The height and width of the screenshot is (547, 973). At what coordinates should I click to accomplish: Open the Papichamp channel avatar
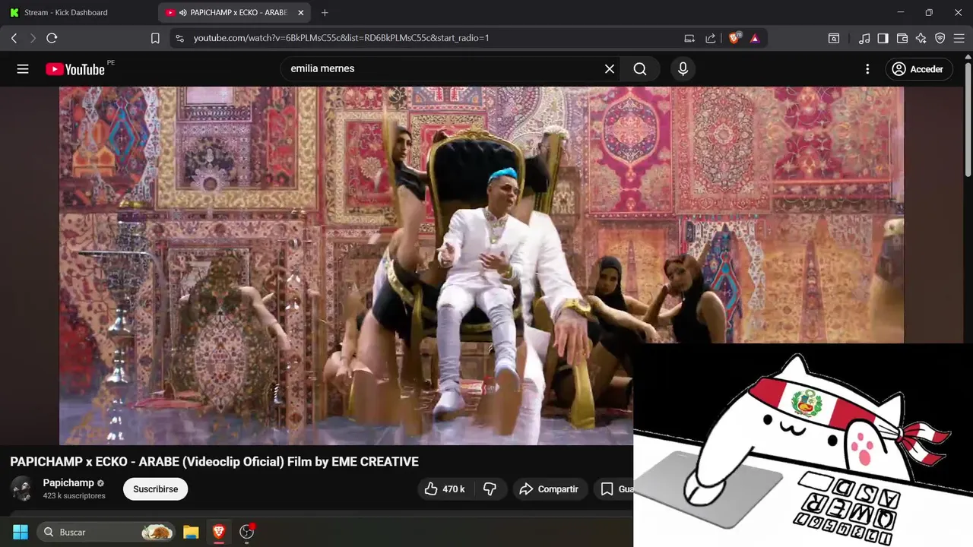coord(22,489)
